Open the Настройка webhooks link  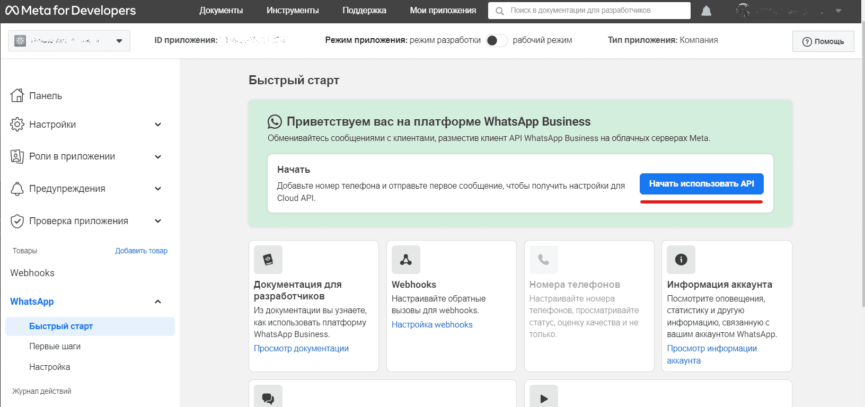[432, 325]
